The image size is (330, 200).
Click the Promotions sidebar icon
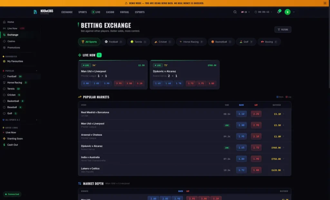[x=4, y=47]
